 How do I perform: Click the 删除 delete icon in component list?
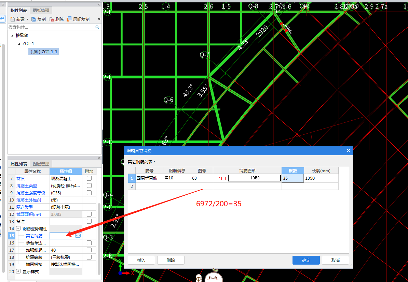(x=51, y=19)
